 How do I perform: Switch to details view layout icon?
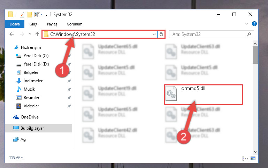(x=245, y=159)
